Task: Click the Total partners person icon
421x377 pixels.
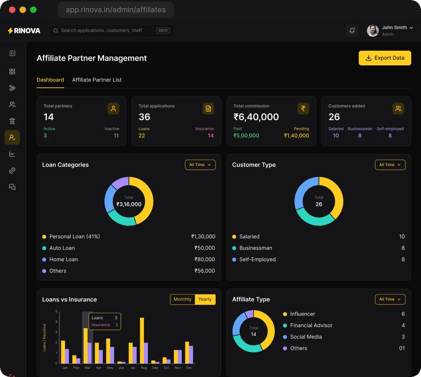Action: coord(113,109)
